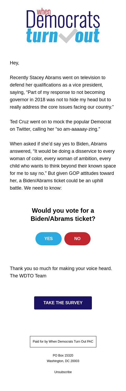Click the red 'when' word in logo

[44, 12]
